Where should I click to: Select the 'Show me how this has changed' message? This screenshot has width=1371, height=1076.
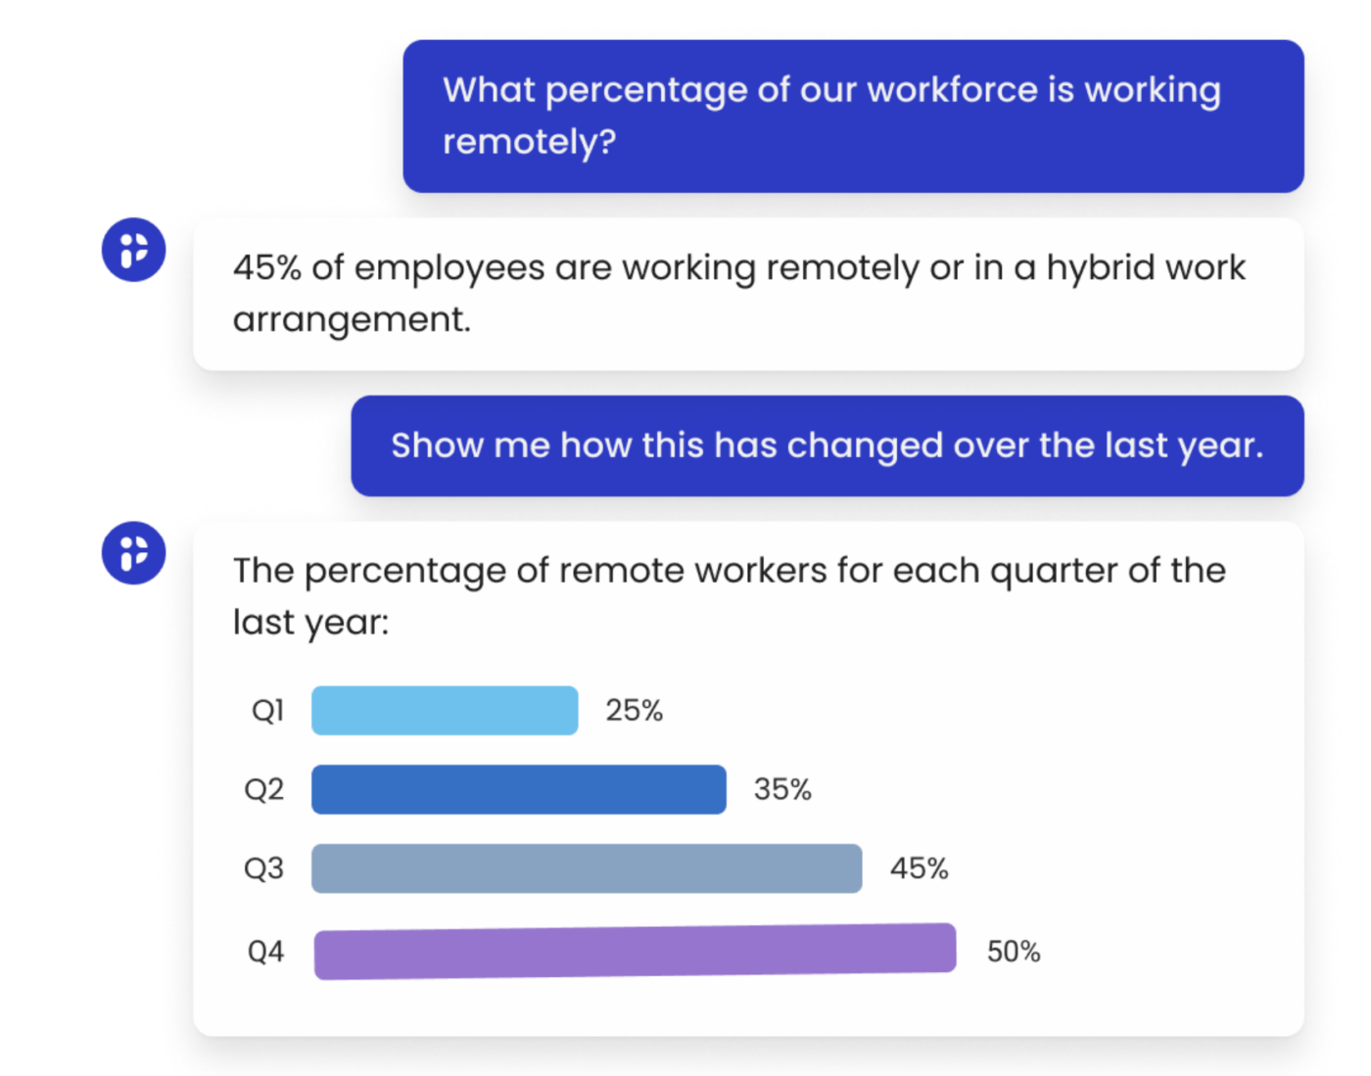click(827, 446)
